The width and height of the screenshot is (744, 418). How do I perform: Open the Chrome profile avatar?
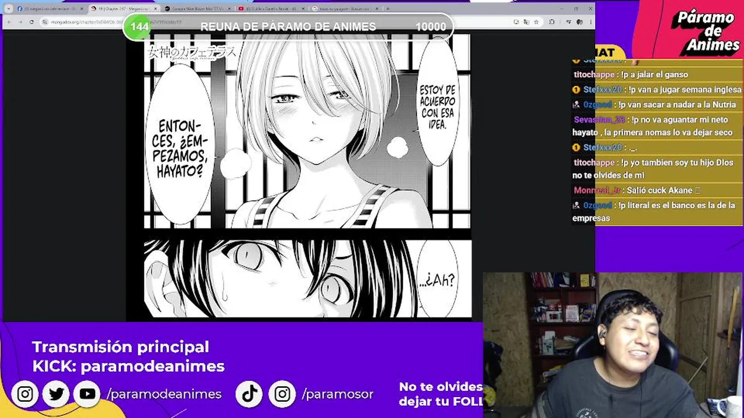tap(580, 22)
